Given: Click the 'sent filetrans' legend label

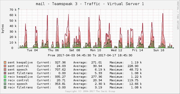Looking at the screenshot, I should pos(20,73).
